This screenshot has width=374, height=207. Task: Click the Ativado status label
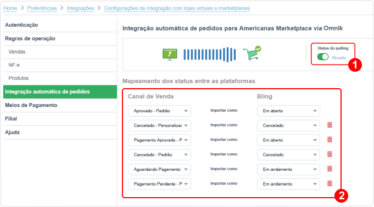coord(339,58)
